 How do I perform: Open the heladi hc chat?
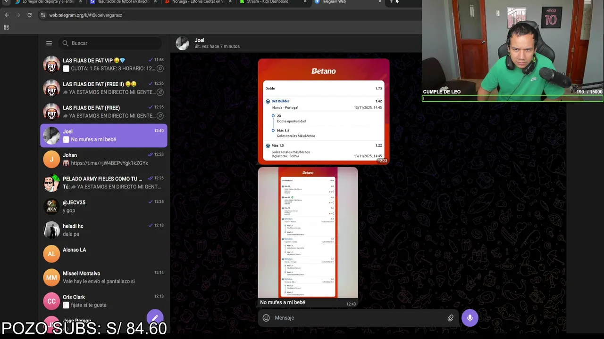104,230
